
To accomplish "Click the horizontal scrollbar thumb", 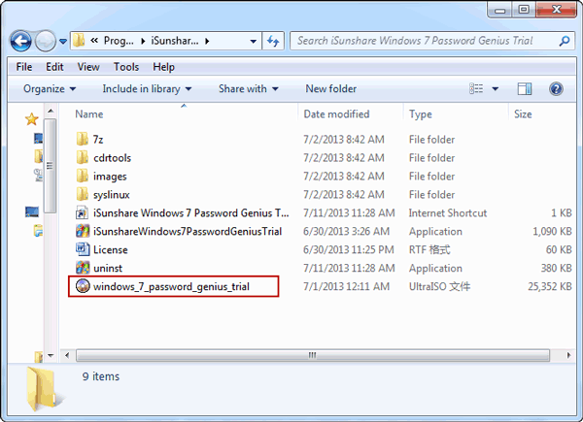I will point(313,356).
